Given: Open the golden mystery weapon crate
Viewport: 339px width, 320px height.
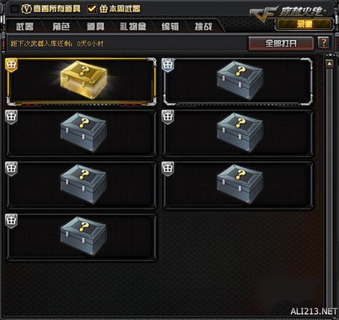Looking at the screenshot, I should click(83, 80).
